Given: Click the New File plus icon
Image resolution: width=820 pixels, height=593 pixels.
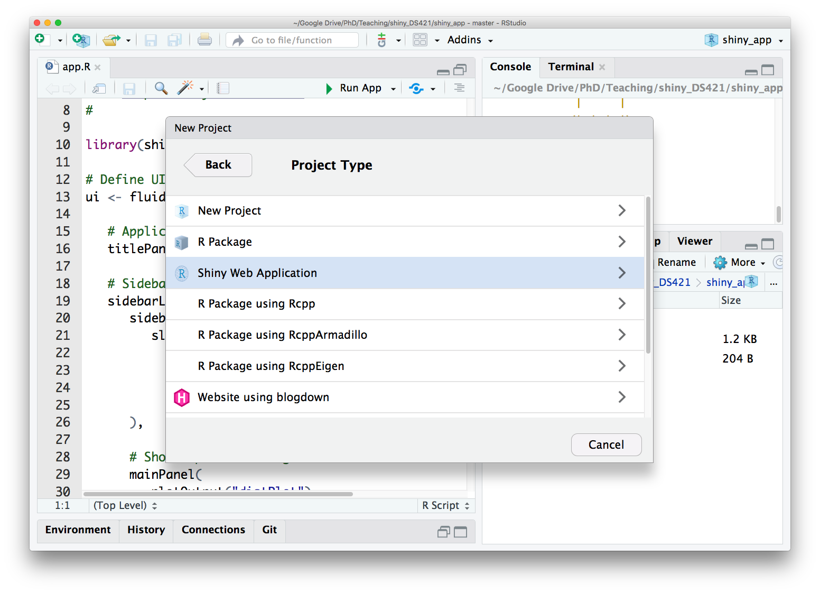Looking at the screenshot, I should click(41, 40).
